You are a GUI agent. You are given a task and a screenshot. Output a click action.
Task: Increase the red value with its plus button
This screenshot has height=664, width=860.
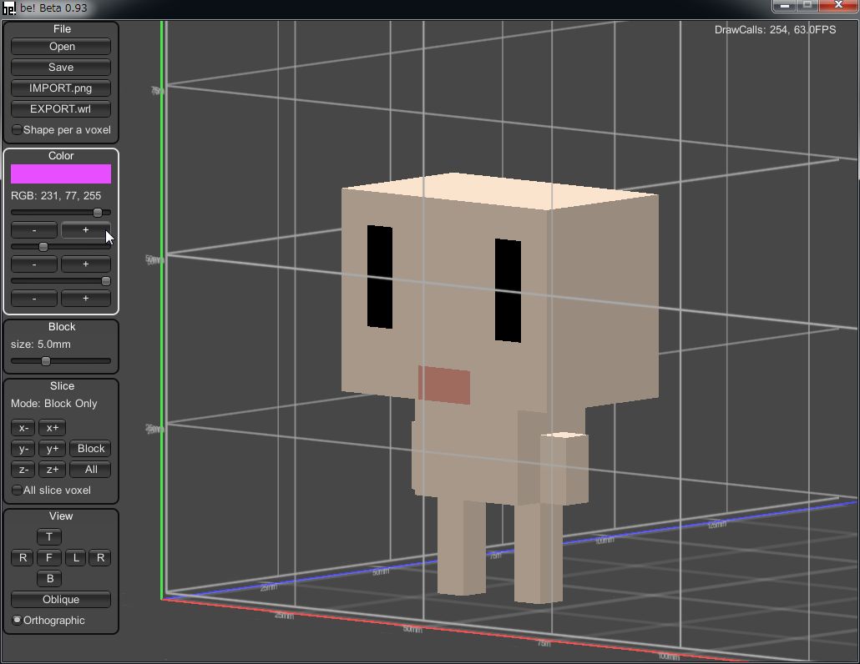point(85,230)
